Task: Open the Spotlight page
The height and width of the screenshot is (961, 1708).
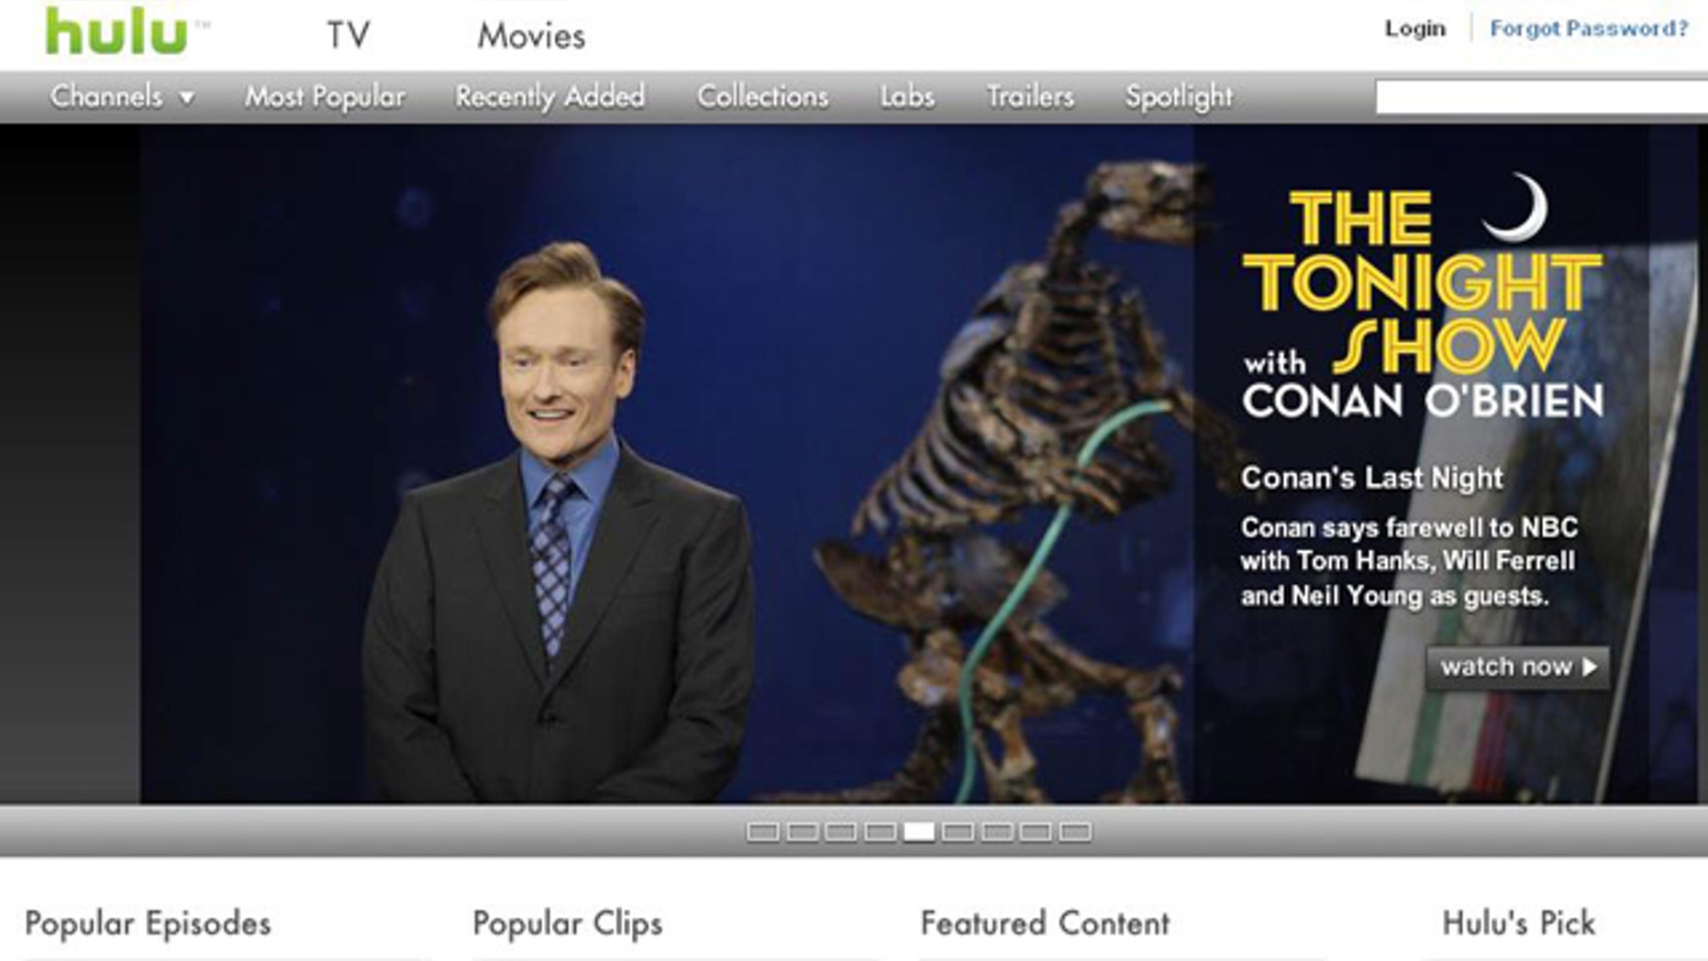Action: coord(1179,97)
